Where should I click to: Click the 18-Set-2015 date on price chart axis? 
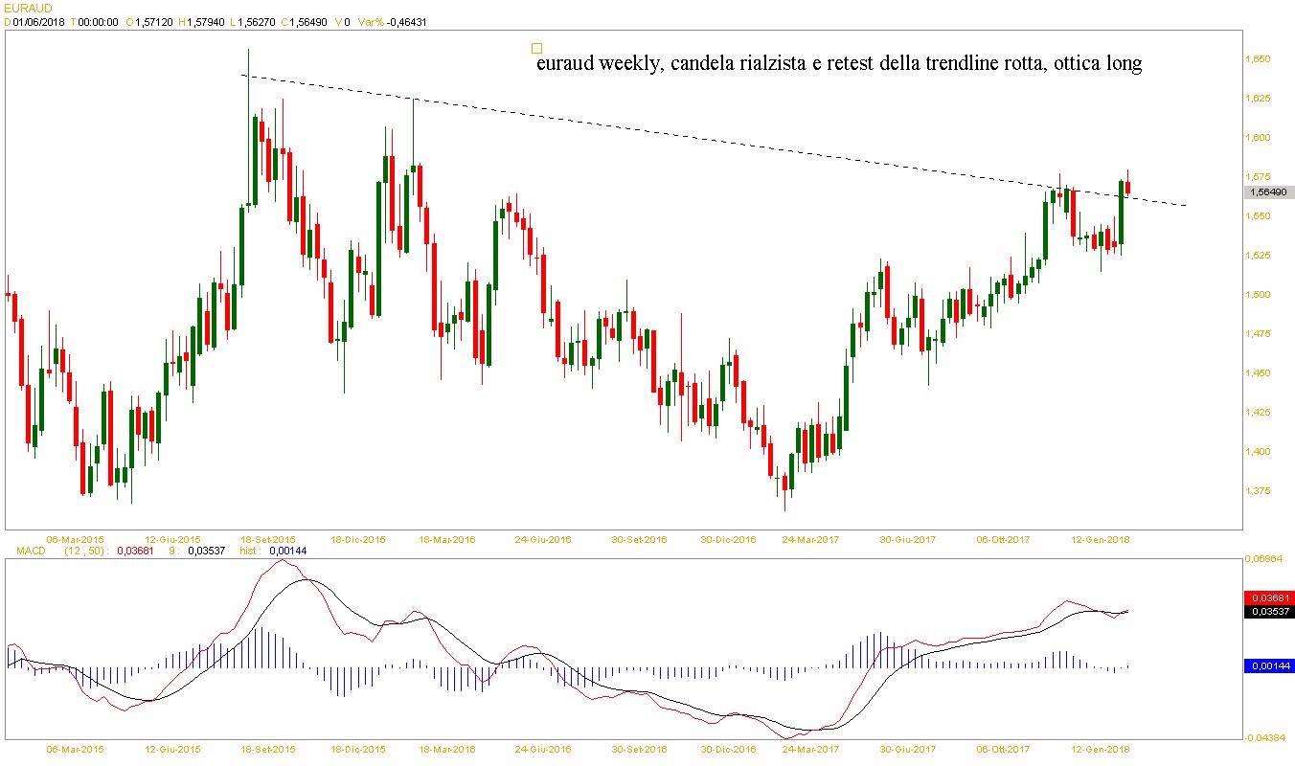coord(268,539)
